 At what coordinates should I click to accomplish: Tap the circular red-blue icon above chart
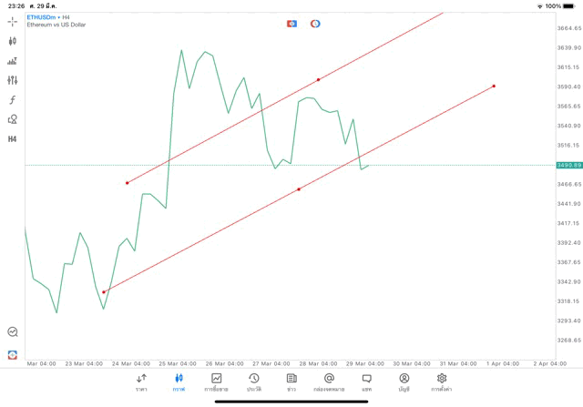[x=315, y=24]
